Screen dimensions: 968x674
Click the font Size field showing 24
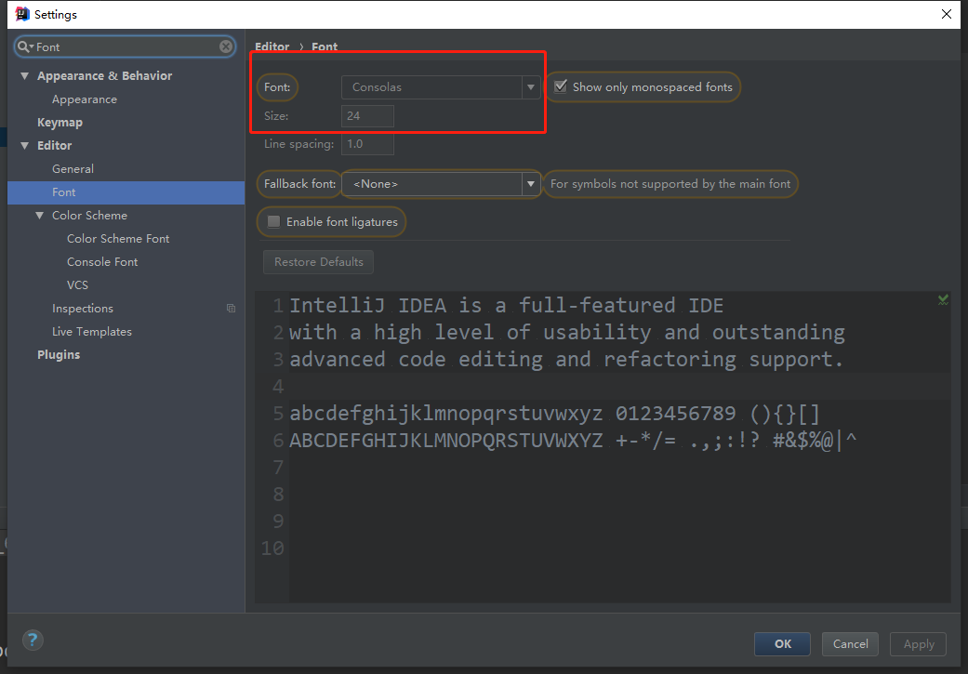pyautogui.click(x=367, y=116)
